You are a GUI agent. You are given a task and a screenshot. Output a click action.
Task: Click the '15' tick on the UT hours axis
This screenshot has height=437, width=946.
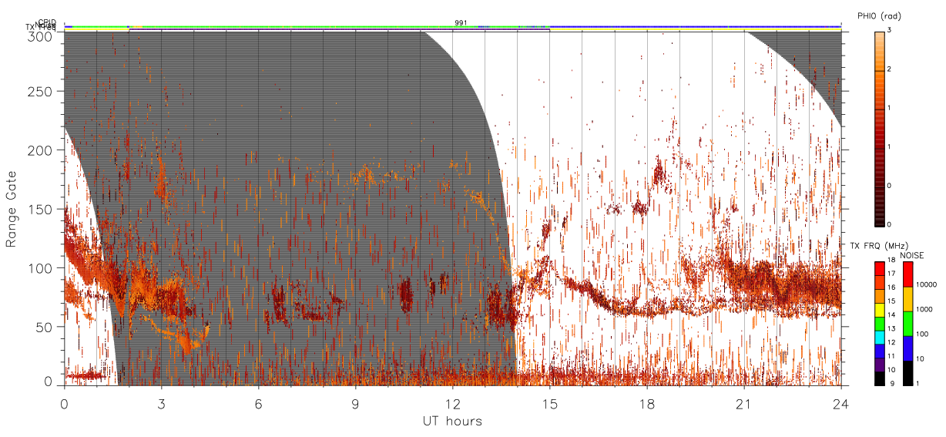(x=550, y=403)
